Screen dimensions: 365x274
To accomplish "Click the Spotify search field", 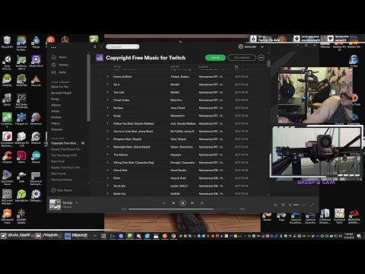I will point(122,46).
